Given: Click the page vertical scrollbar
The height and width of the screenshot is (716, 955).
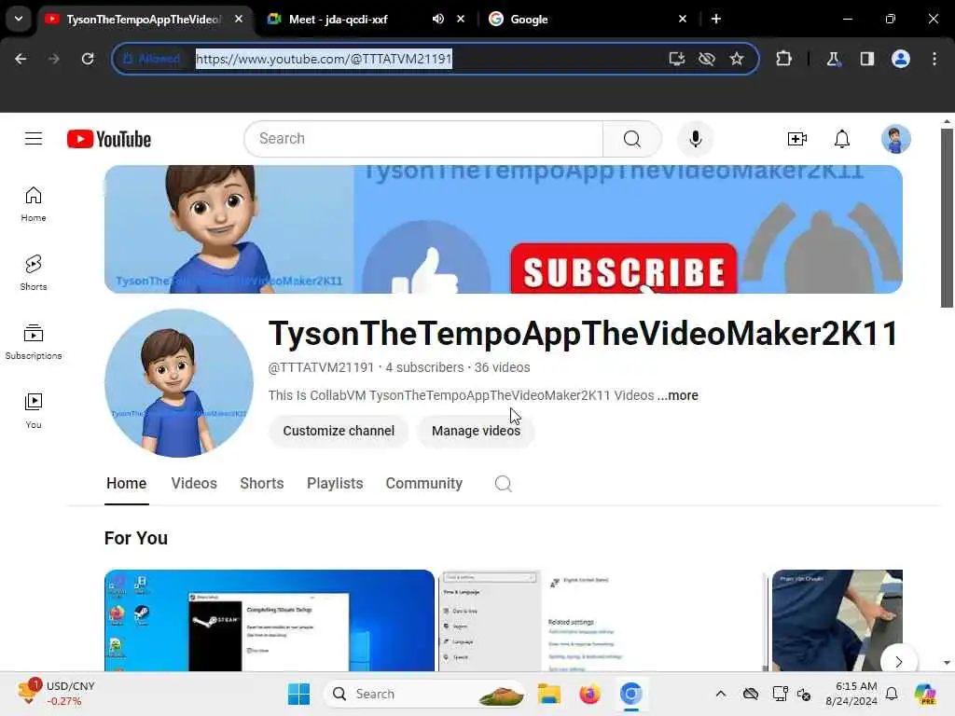Looking at the screenshot, I should click(947, 218).
